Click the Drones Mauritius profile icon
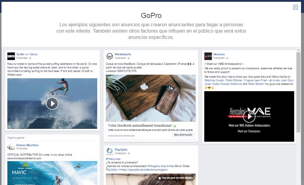 click(x=11, y=147)
